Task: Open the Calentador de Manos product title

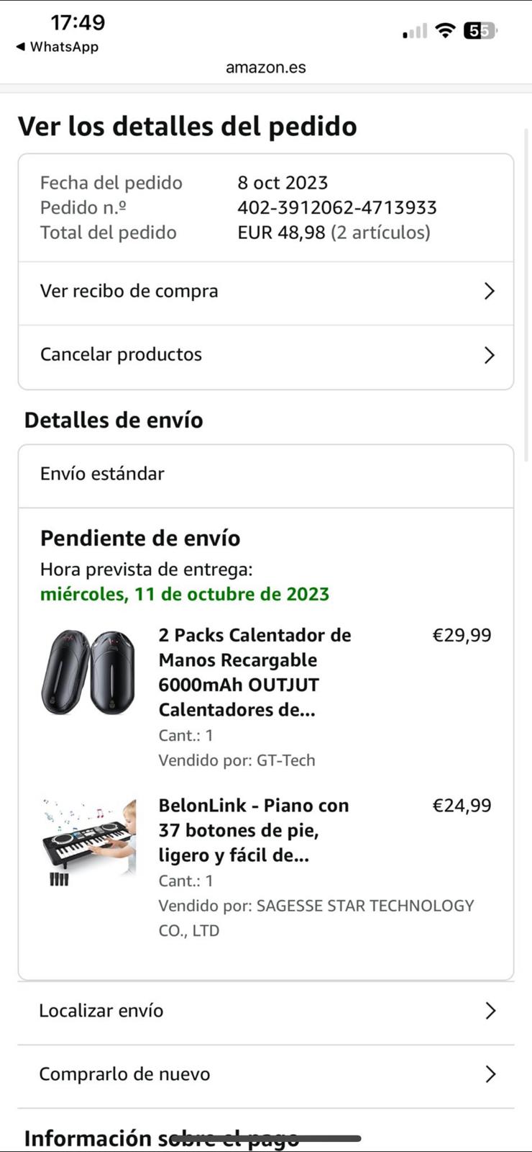Action: click(x=254, y=672)
